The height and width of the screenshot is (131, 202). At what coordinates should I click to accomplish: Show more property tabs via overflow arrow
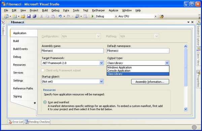(35, 103)
